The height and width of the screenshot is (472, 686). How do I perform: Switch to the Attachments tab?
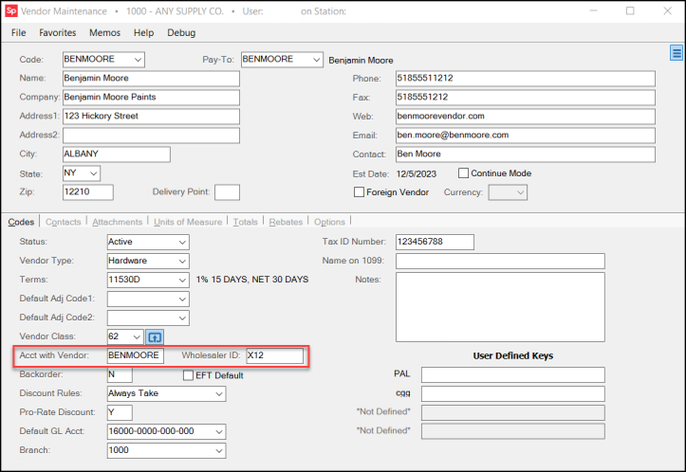pyautogui.click(x=118, y=222)
